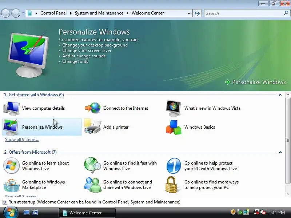The width and height of the screenshot is (291, 218).
Task: Open the address bar history dropdown
Action: click(x=189, y=13)
